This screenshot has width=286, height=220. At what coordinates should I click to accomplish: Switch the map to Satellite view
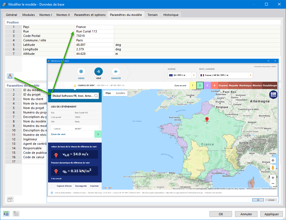click(x=120, y=93)
